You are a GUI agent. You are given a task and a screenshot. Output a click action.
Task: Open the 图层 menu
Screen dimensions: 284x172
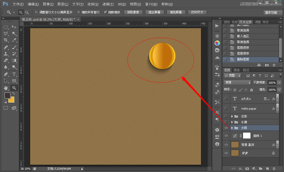(63, 4)
